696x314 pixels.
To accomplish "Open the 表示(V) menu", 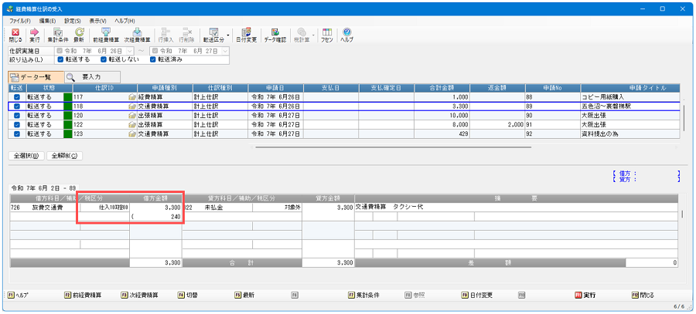I will coord(97,21).
